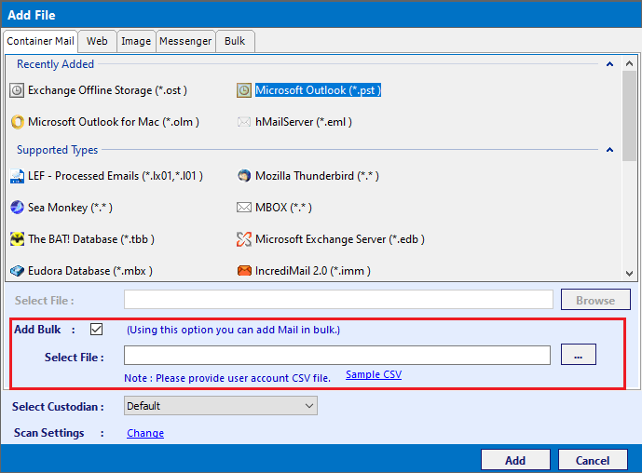Click the bulk CSV Select File field
The image size is (642, 473).
click(337, 355)
